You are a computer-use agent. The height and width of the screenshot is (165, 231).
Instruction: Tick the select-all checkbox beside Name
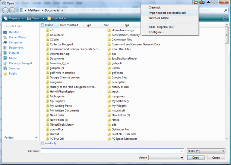pos(42,25)
